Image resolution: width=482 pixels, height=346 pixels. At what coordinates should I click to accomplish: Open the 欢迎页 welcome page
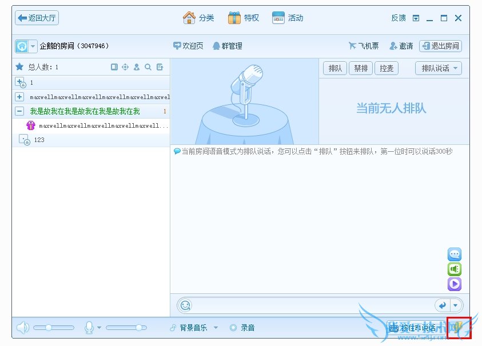tap(188, 46)
